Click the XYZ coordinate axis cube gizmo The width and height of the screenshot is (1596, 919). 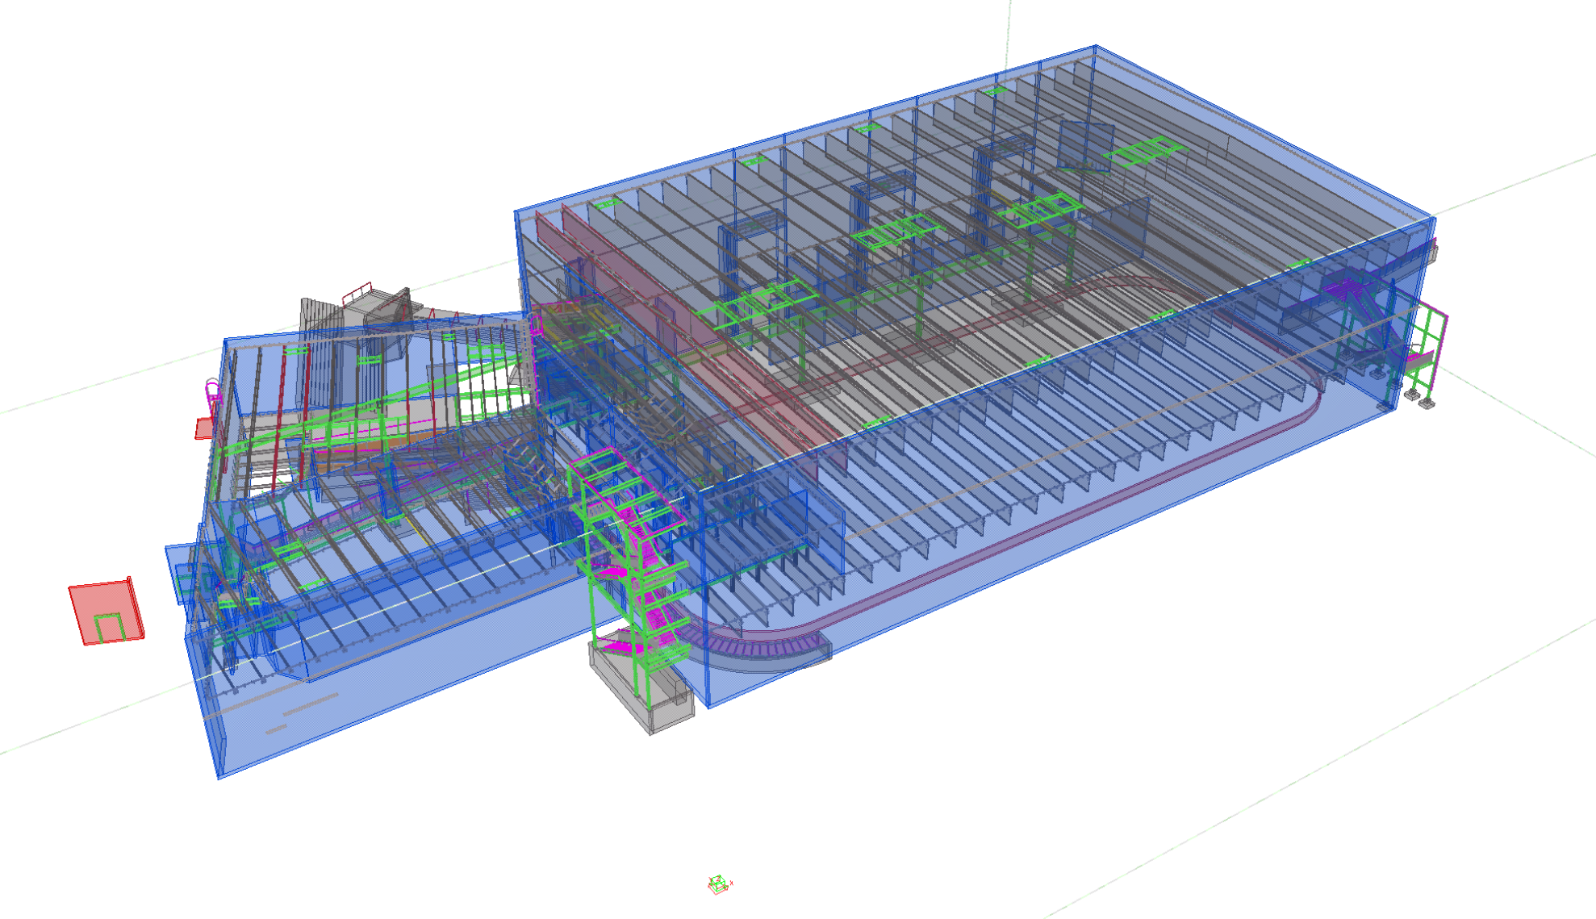[x=719, y=884]
